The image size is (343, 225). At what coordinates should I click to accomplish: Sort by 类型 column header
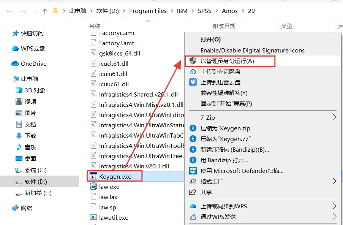click(x=286, y=26)
